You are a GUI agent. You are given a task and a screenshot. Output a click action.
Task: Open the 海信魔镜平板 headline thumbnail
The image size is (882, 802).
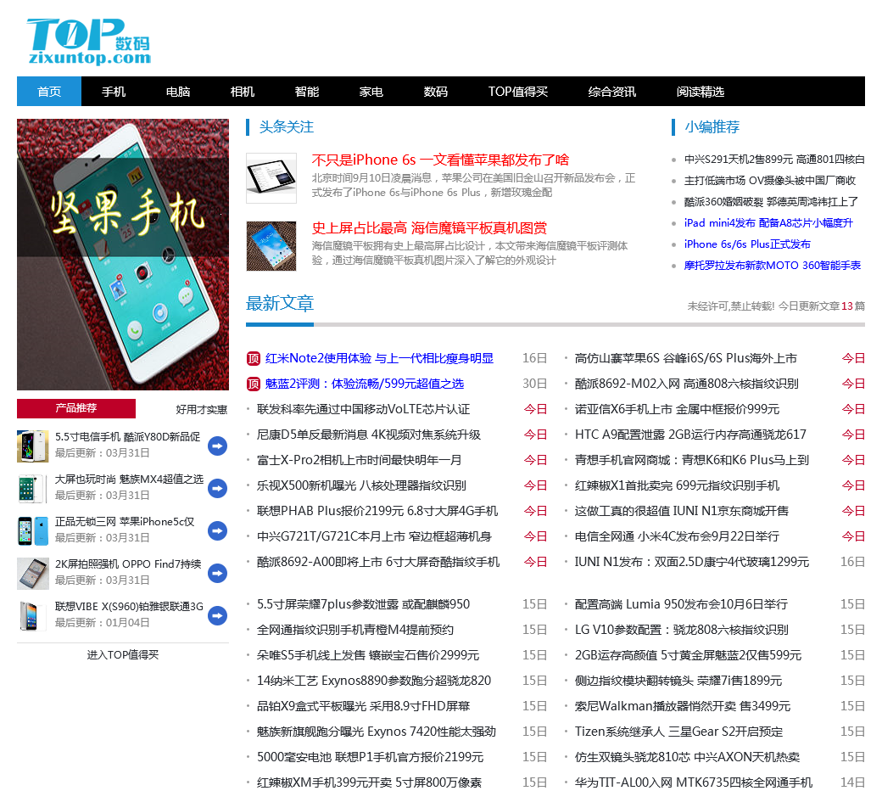[271, 246]
